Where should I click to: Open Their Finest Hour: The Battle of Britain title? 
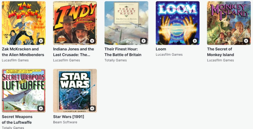pos(123,52)
